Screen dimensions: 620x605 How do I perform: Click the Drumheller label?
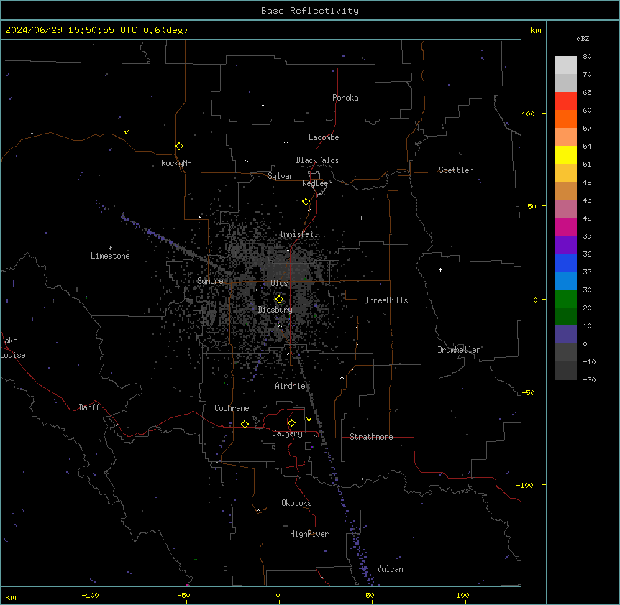coord(459,350)
